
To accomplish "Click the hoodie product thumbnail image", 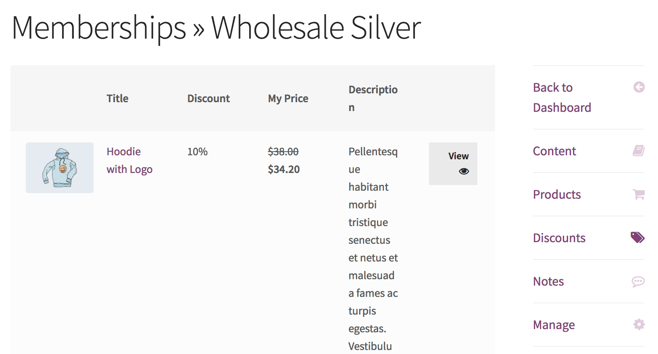I will tap(60, 168).
